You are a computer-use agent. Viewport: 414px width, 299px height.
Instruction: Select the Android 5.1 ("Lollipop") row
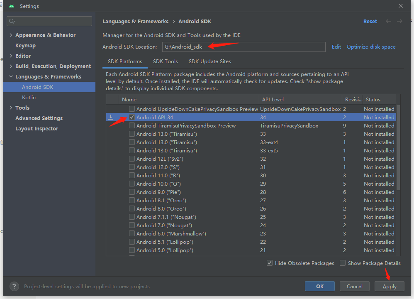[x=251, y=242]
